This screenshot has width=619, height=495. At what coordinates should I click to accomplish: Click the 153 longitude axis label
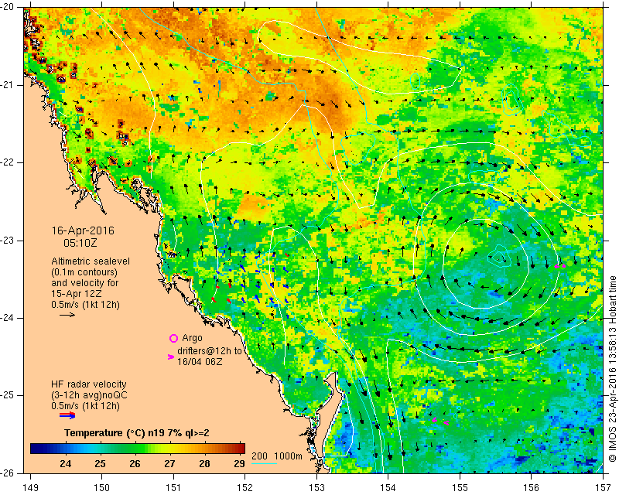(316, 487)
